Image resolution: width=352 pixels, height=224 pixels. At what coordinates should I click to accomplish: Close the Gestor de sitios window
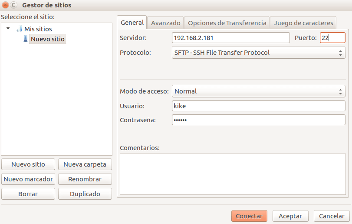(x=6, y=5)
